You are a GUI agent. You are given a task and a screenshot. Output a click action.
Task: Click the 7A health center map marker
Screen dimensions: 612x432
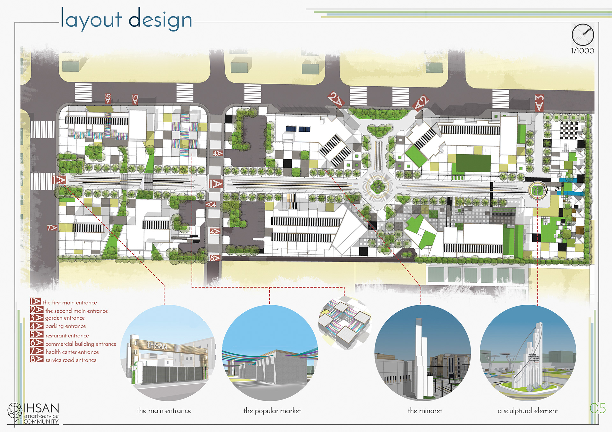tap(52, 228)
